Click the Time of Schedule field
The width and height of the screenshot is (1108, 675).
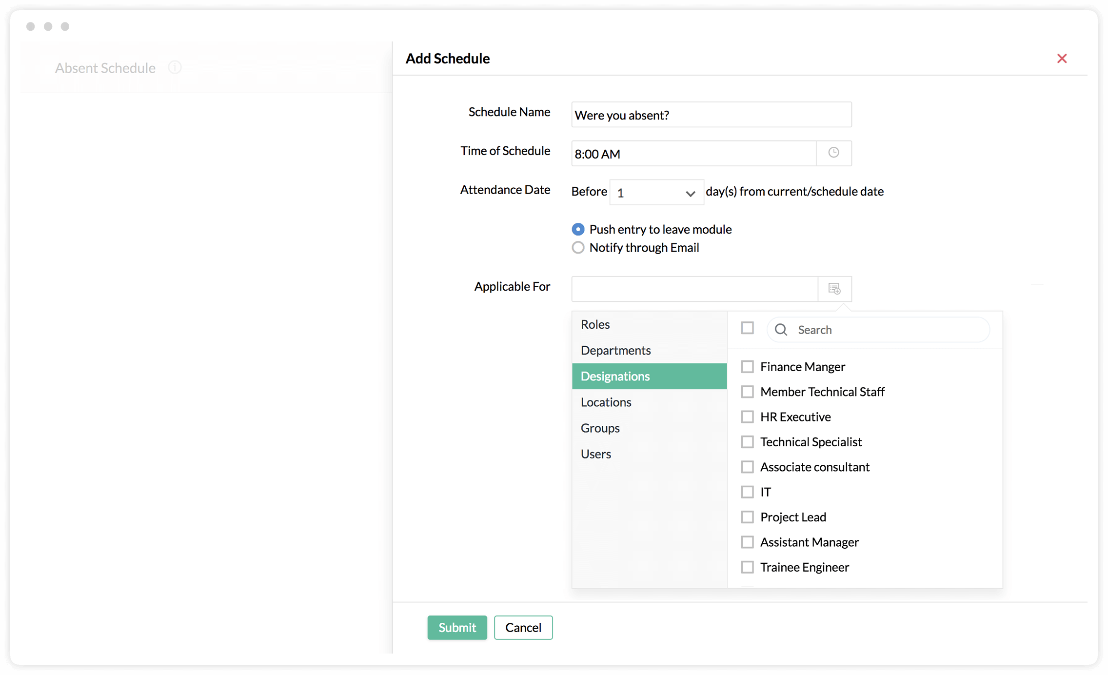coord(694,154)
